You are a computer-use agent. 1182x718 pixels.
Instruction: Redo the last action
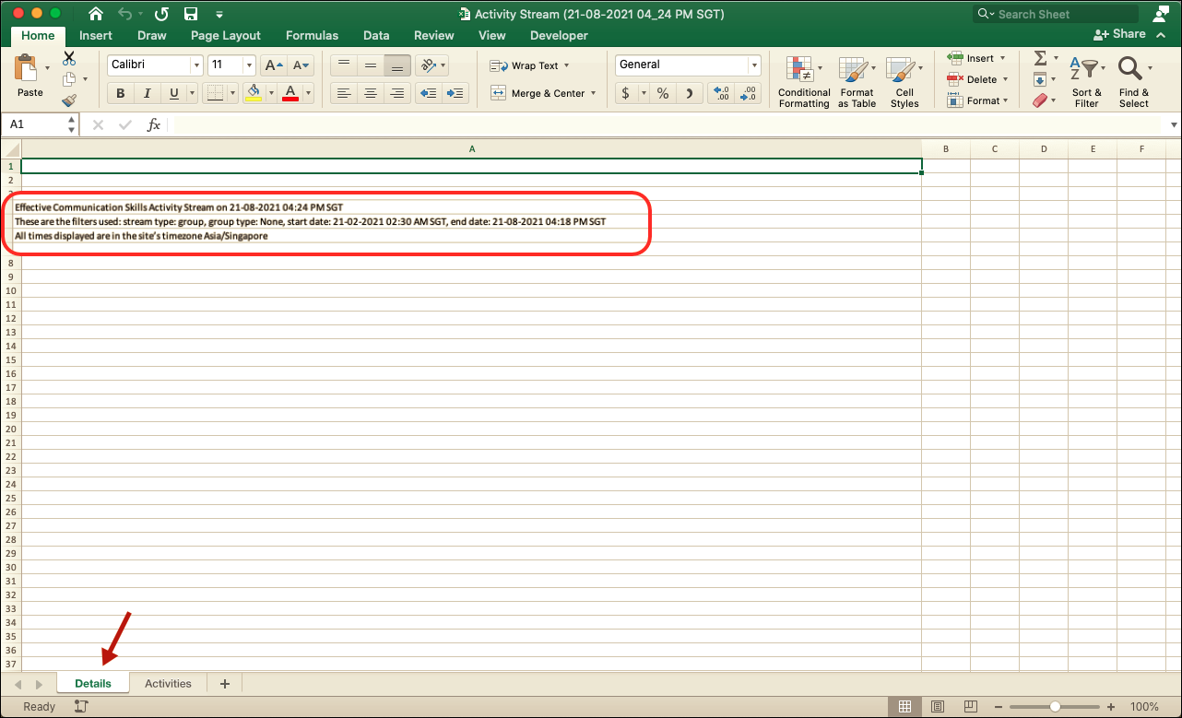click(162, 14)
